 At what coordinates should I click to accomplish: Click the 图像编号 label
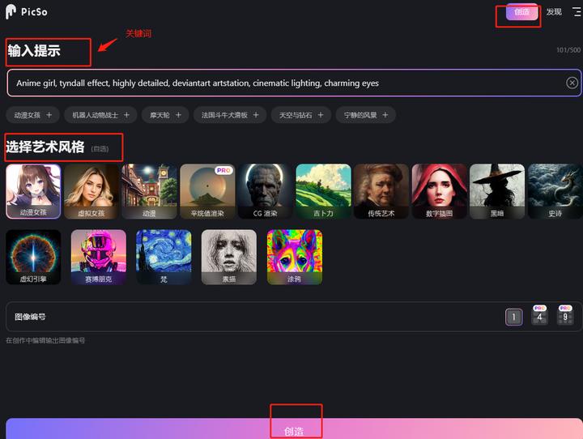click(x=30, y=317)
